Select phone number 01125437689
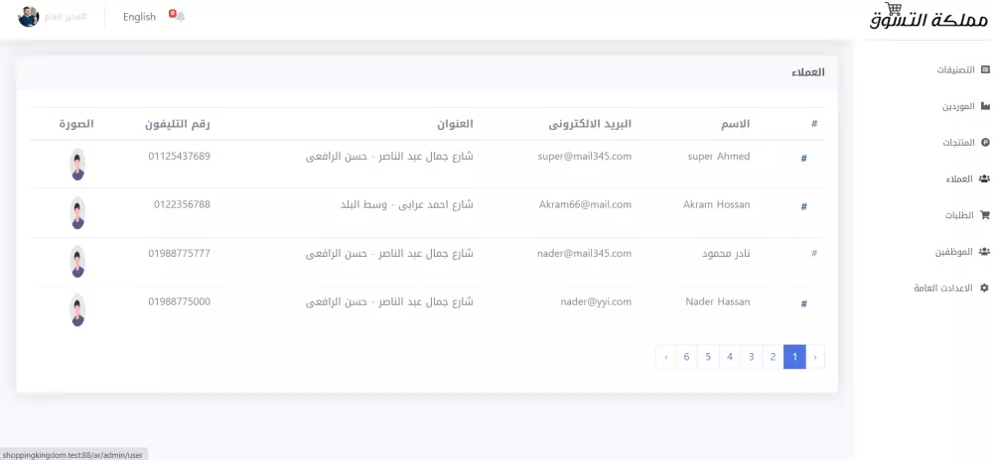993x460 pixels. click(179, 156)
